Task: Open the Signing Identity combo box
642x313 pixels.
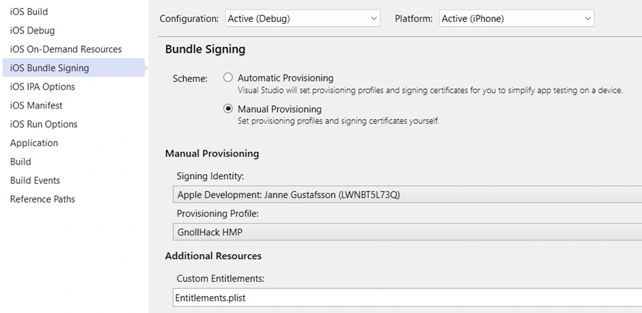Action: coord(407,195)
